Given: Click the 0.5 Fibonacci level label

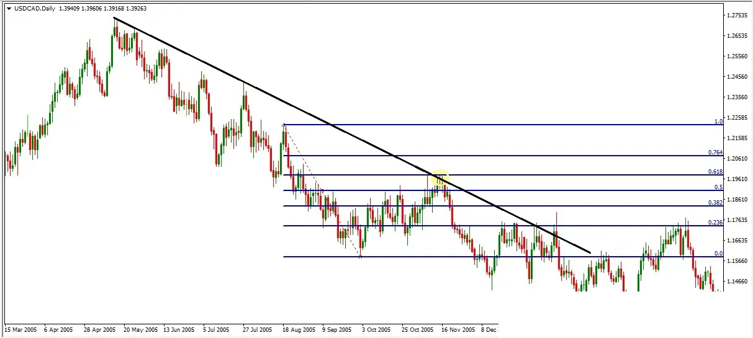Looking at the screenshot, I should tap(718, 187).
